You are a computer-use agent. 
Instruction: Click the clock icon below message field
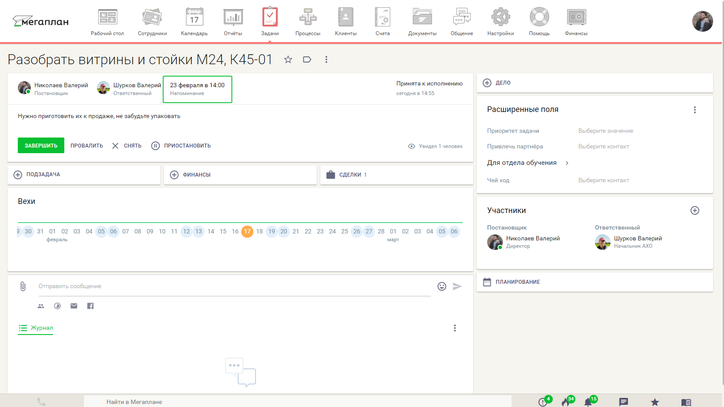point(57,306)
